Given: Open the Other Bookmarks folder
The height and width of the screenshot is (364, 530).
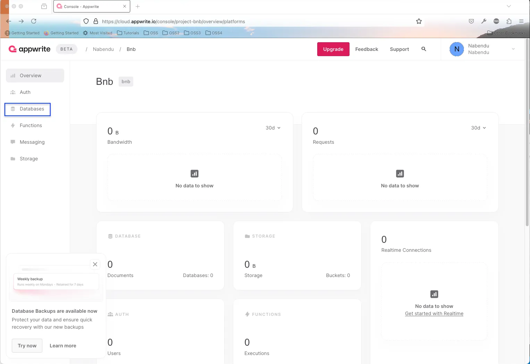Looking at the screenshot, I should pyautogui.click(x=506, y=33).
